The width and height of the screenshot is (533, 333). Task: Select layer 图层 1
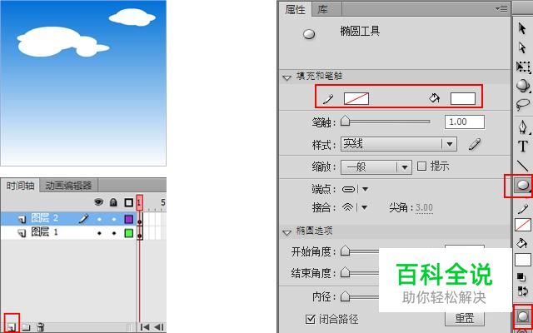tap(44, 233)
